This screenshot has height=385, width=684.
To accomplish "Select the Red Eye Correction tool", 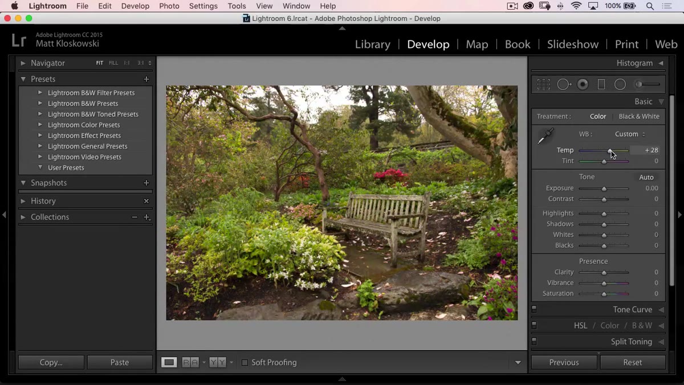I will (x=583, y=84).
